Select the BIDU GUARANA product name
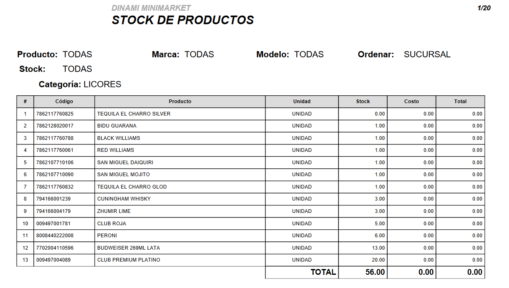 click(117, 126)
